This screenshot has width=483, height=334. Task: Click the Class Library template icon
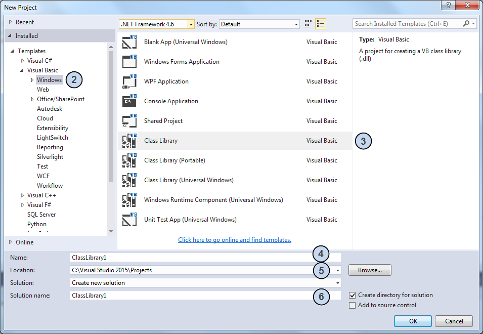click(129, 141)
